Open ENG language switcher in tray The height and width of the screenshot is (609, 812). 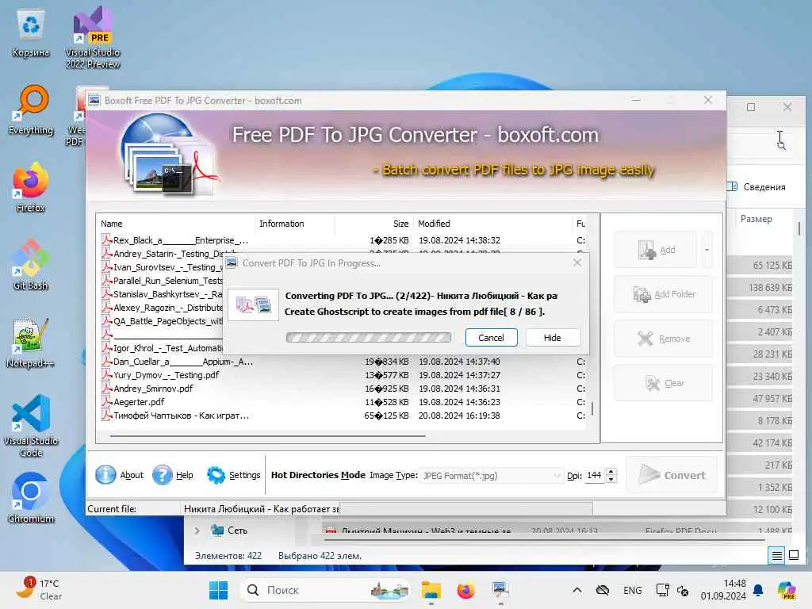click(x=632, y=590)
